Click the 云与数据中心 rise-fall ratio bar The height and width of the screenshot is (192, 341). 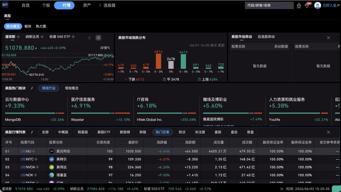35,113
